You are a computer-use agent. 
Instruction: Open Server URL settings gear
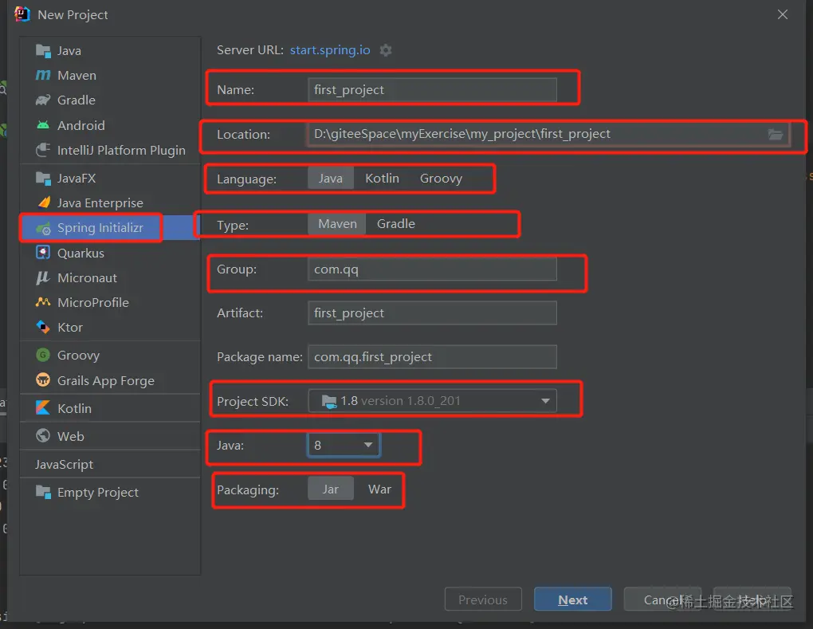point(385,50)
